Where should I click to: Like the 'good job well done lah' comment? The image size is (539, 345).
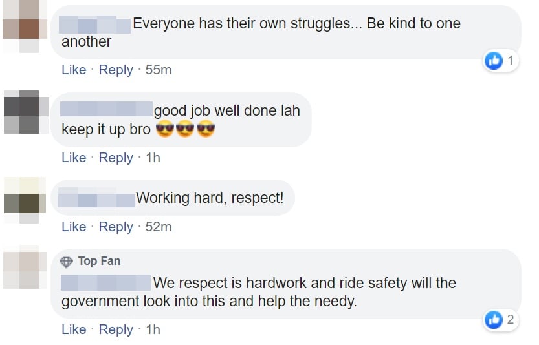tap(74, 158)
